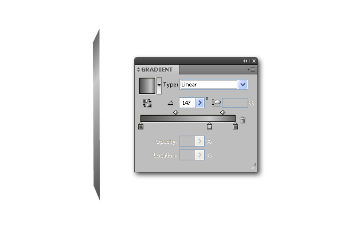Click the reverse gradient icon
The image size is (344, 229).
click(x=147, y=103)
